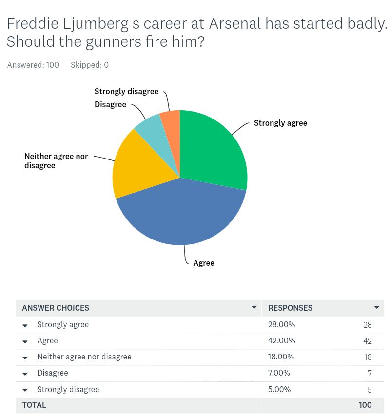Viewport: 390px width, 418px height.
Task: Expand the Disagree table row arrow
Action: 25,374
